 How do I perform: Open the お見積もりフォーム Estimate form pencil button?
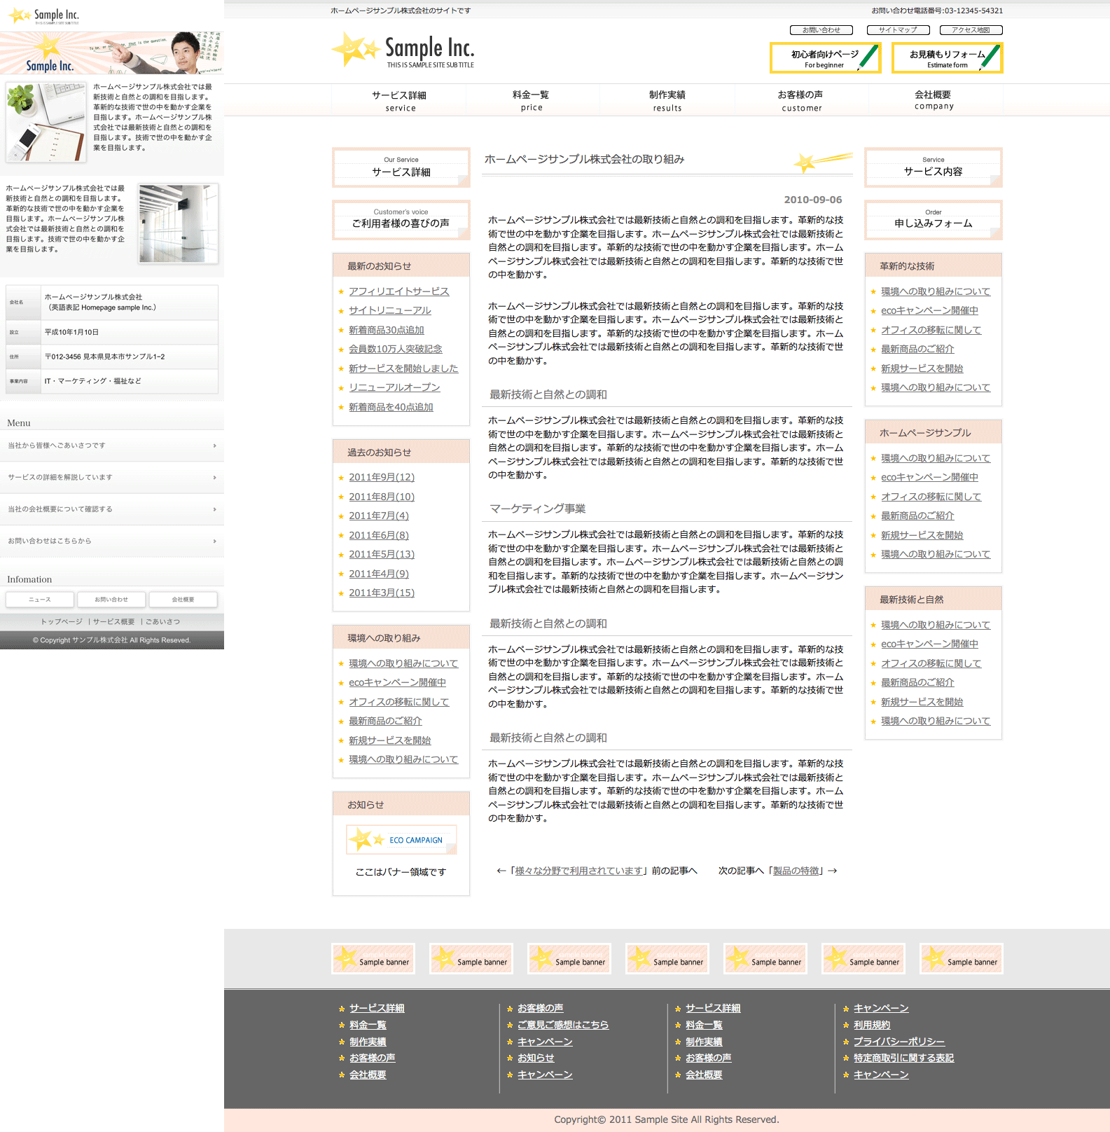tap(947, 58)
